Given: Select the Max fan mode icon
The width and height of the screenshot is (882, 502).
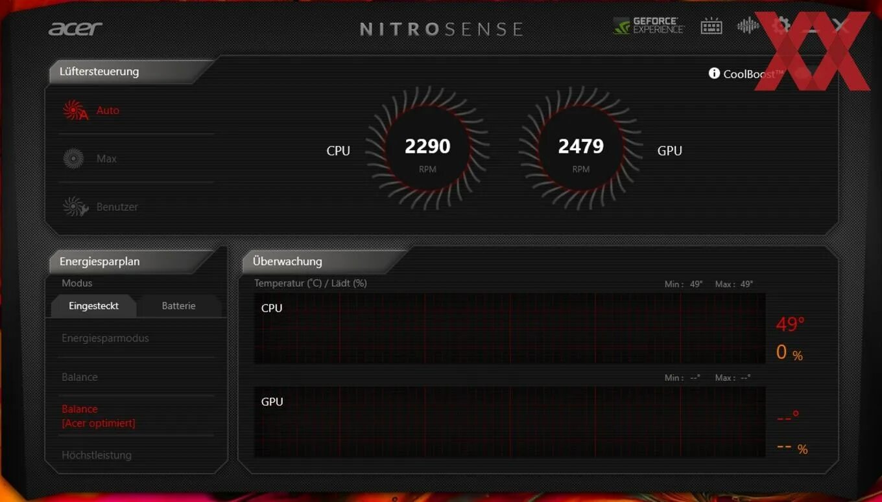Looking at the screenshot, I should click(x=73, y=159).
